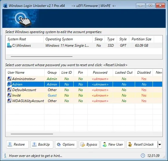Click the Sleep column header
Screen dimensions: 168x161
coord(98,39)
